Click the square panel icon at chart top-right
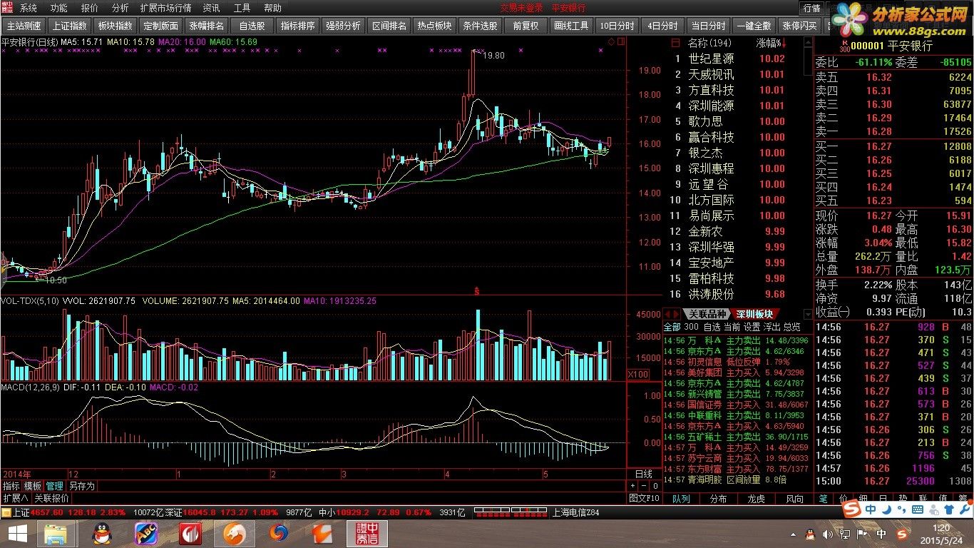Screen dimensions: 974x548 click(620, 41)
